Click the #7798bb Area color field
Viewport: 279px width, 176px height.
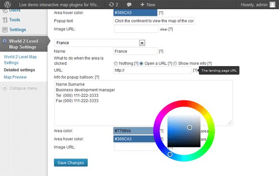[134, 131]
